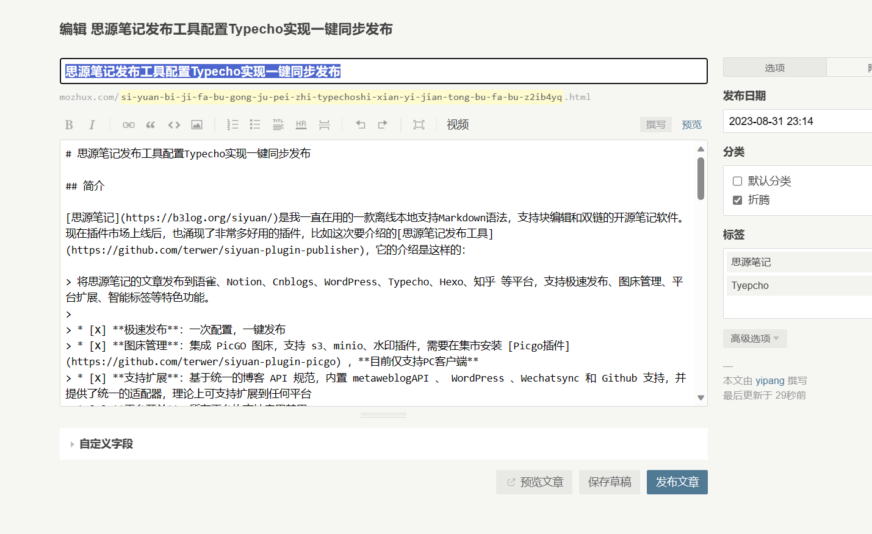Apply bold formatting from the editor toolbar
The width and height of the screenshot is (872, 534).
coord(69,125)
